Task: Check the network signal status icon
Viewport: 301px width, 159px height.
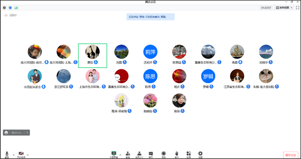Action: click(x=16, y=7)
